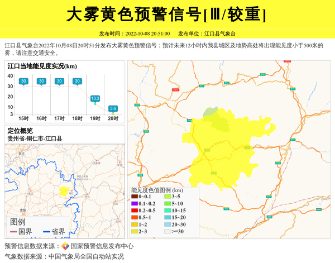
Task: Click the 30 data label at 18时
Action: coord(77,82)
